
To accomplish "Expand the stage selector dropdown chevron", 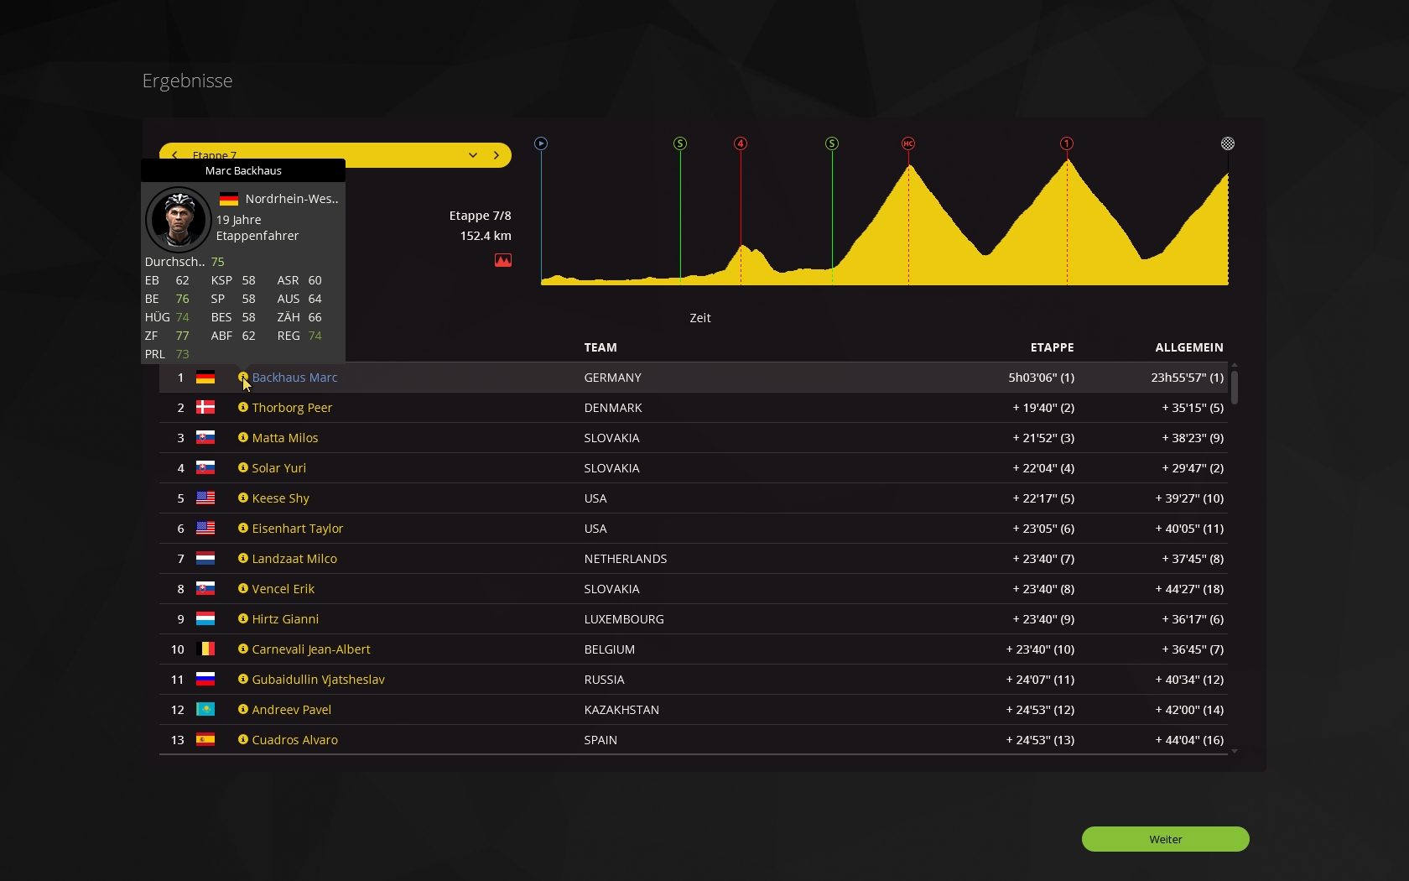I will pyautogui.click(x=473, y=155).
